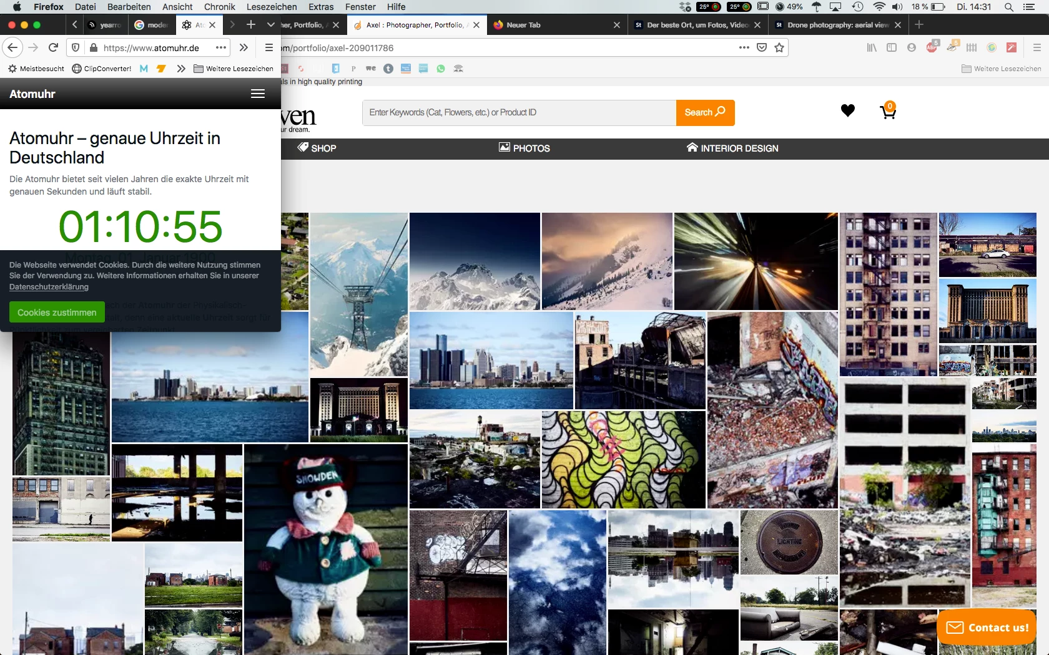
Task: Open the Datenschutzerklärung link
Action: [49, 287]
